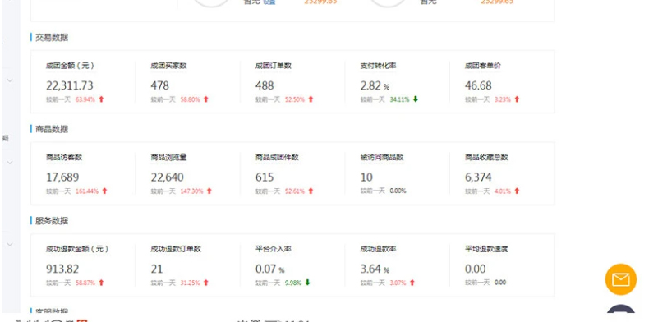Click the 147.30% change percentage
Viewport: 658px width, 322px height.
[191, 191]
